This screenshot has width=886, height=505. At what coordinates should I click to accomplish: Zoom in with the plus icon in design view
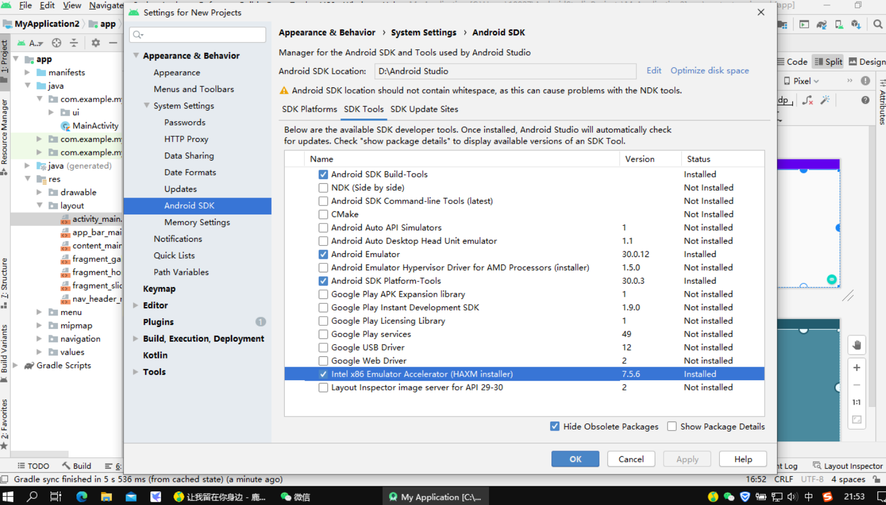tap(857, 368)
